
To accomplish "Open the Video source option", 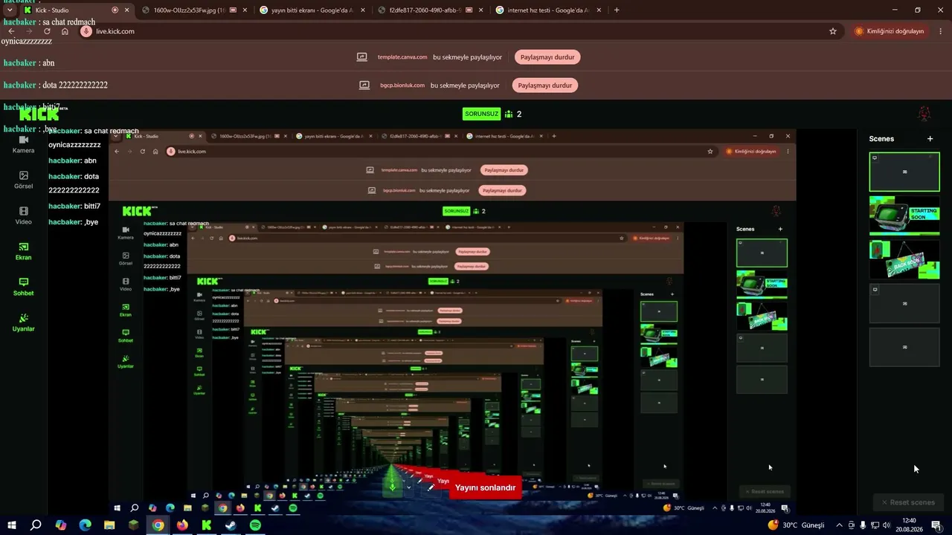I will tap(23, 215).
